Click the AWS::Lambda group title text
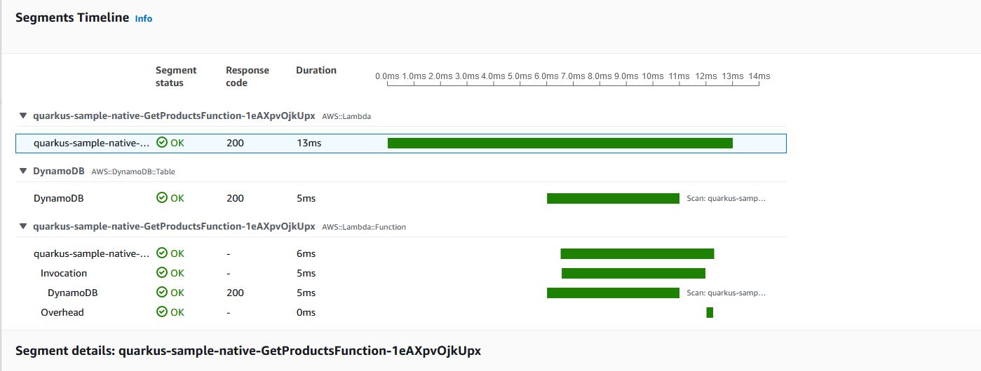 click(x=174, y=115)
